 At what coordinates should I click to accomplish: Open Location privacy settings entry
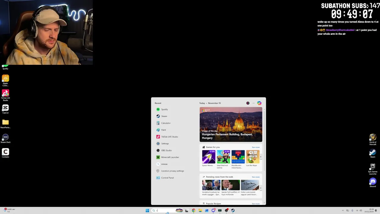171,171
